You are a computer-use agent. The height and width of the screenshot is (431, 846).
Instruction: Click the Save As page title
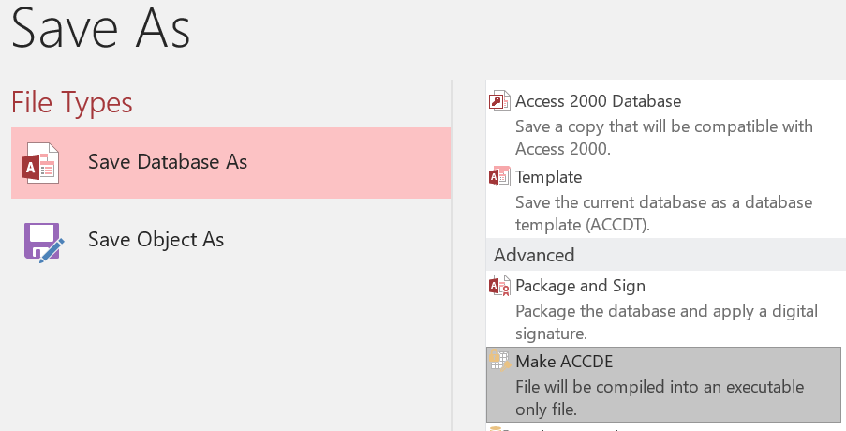(101, 29)
